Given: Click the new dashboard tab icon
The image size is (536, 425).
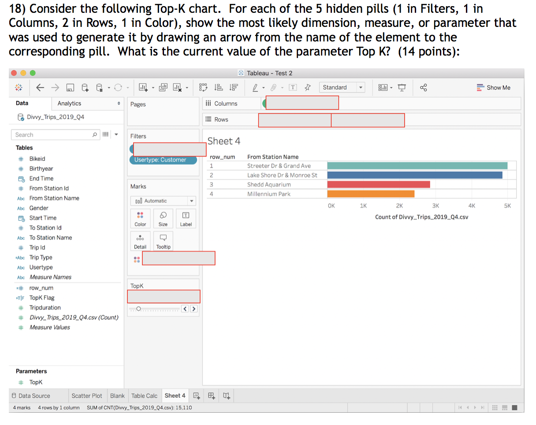Looking at the screenshot, I should point(211,395).
